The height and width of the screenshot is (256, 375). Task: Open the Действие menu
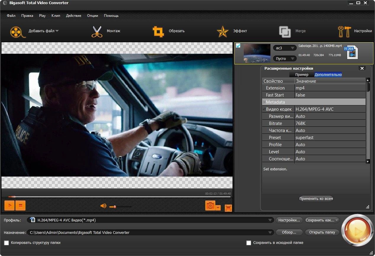(73, 15)
